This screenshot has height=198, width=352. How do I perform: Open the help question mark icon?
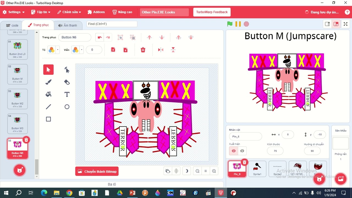tap(347, 12)
